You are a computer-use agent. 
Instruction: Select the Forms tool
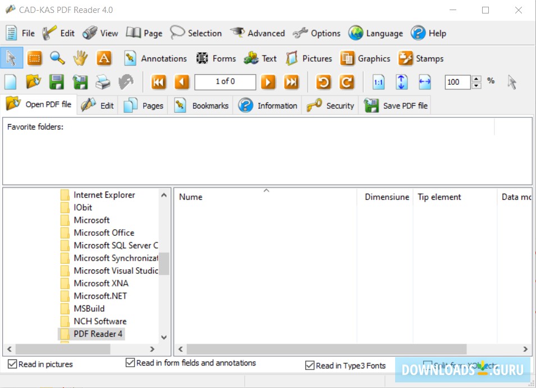pos(216,58)
